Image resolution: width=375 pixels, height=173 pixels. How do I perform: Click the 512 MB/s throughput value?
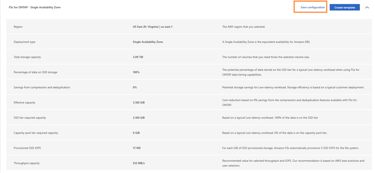[x=139, y=163]
